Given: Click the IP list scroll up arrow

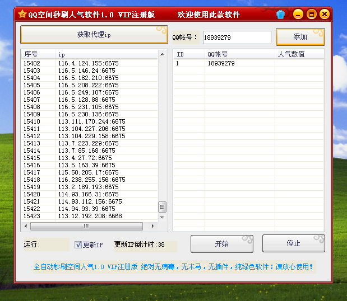Looking at the screenshot, I should (162, 54).
